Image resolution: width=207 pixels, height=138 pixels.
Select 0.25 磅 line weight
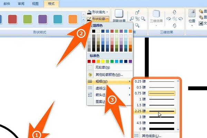coord(155,81)
